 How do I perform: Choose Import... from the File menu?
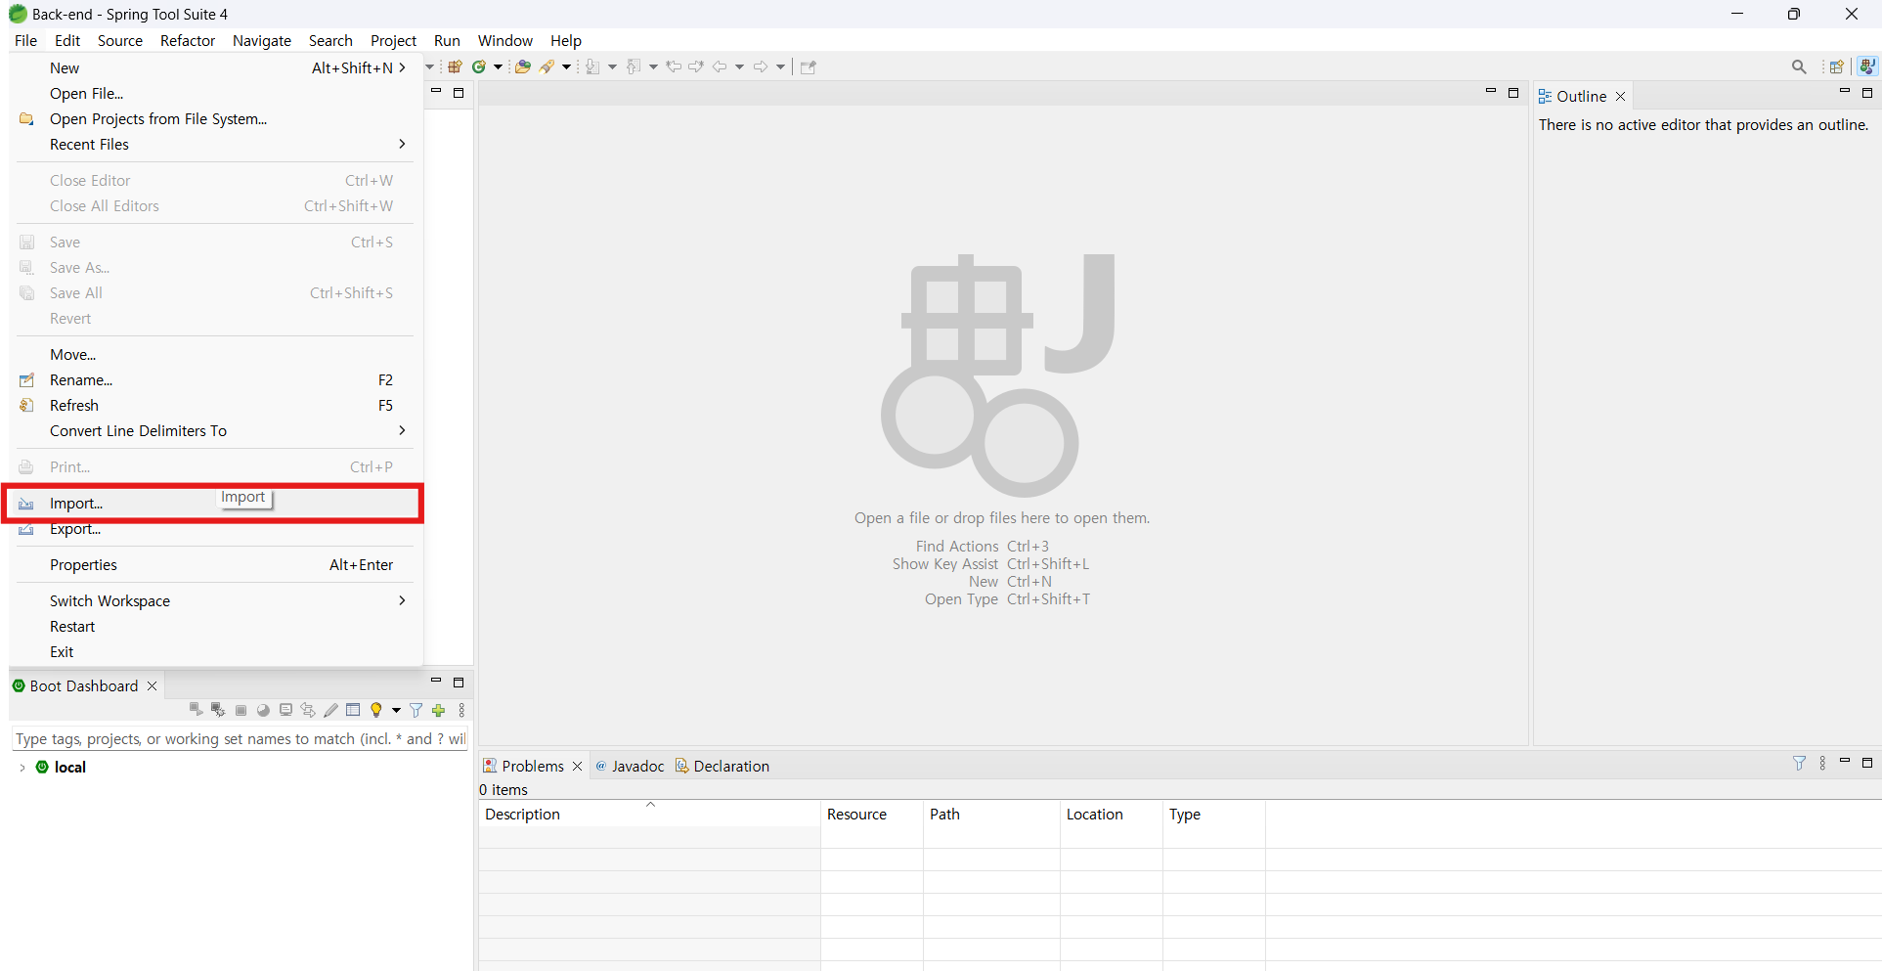coord(215,504)
